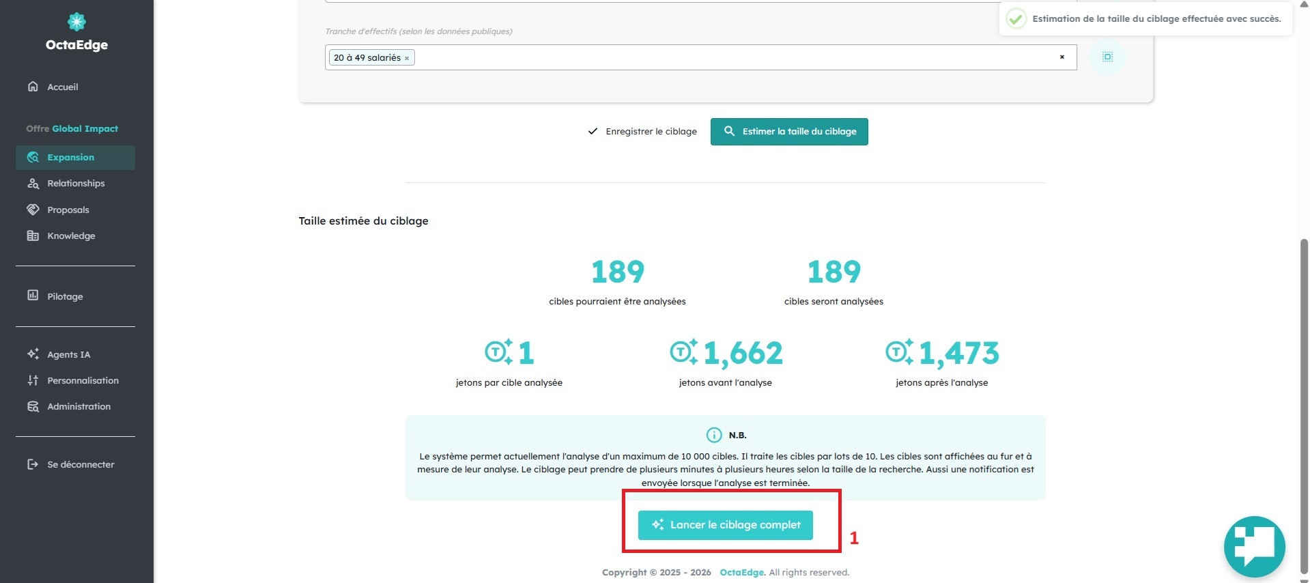Click the Personnalisation sliders icon
The width and height of the screenshot is (1310, 583).
[33, 380]
